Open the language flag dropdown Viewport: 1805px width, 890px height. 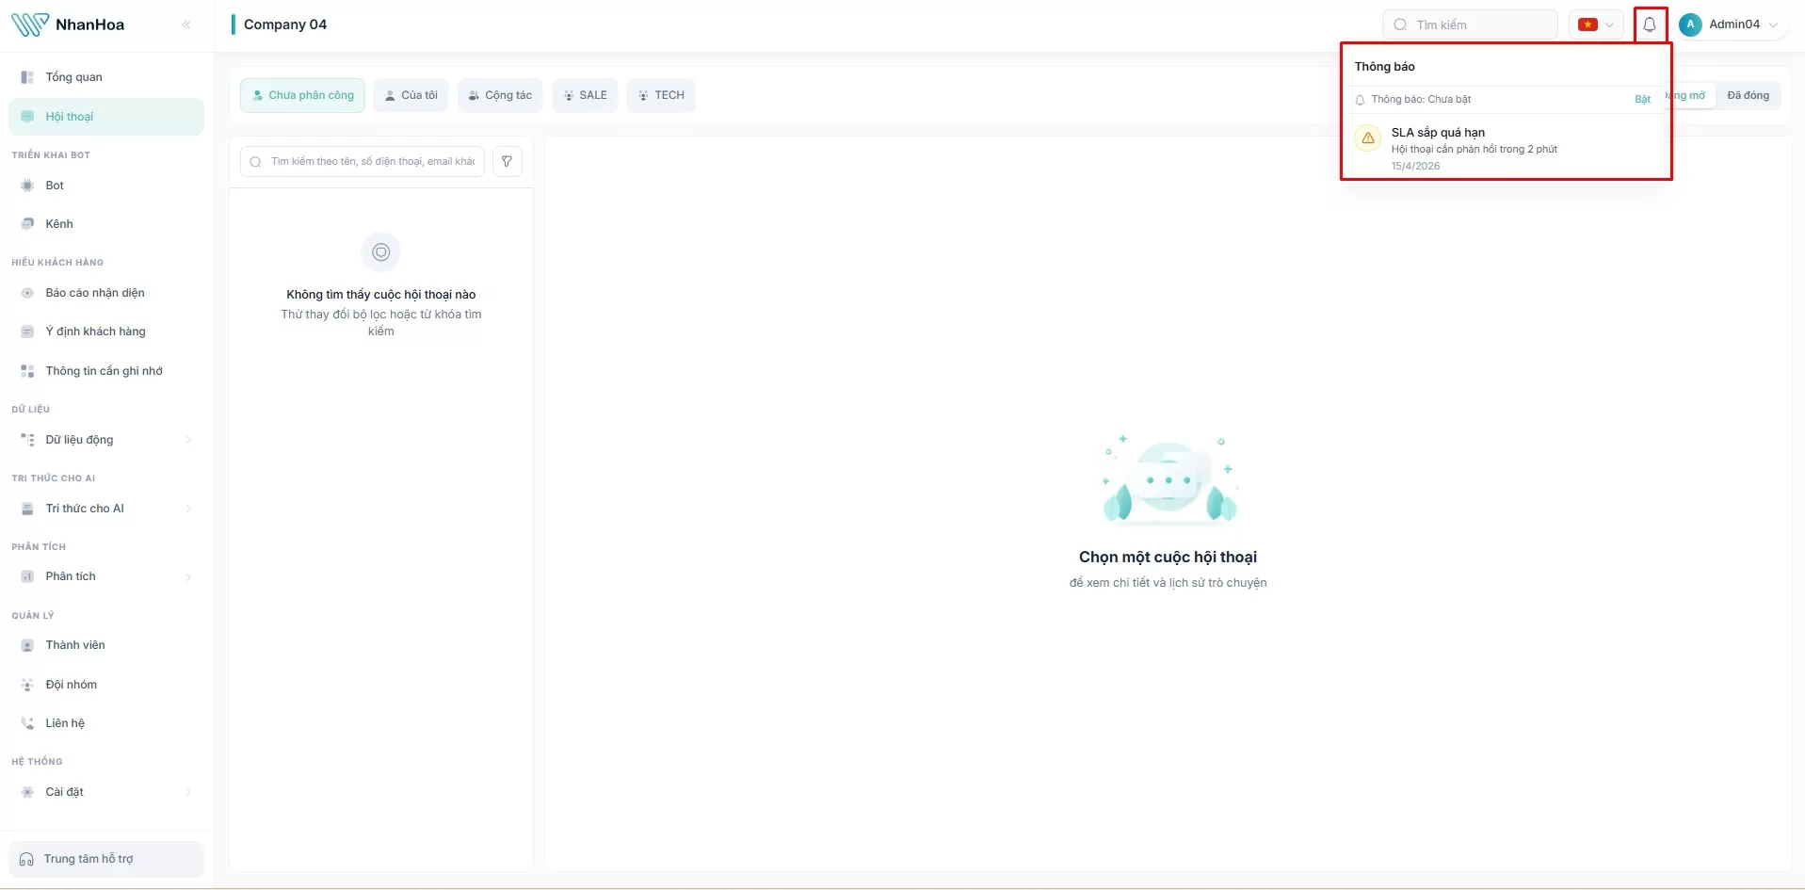tap(1596, 24)
